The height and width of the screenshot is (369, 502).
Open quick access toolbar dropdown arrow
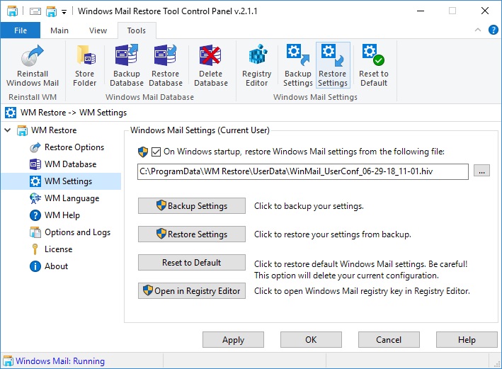64,12
